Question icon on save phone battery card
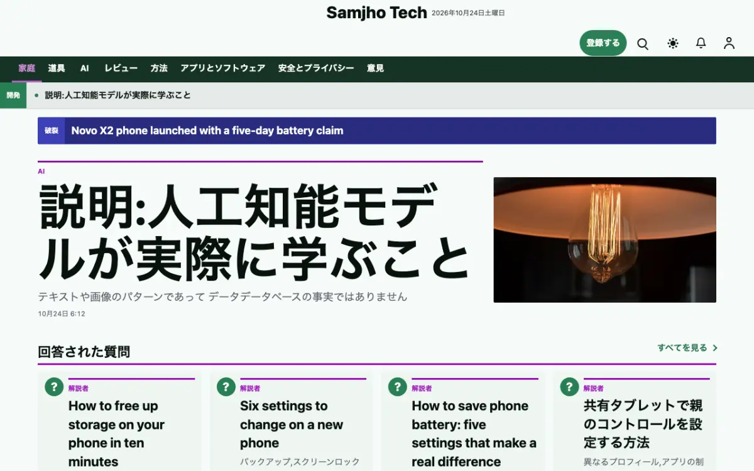 pos(398,387)
